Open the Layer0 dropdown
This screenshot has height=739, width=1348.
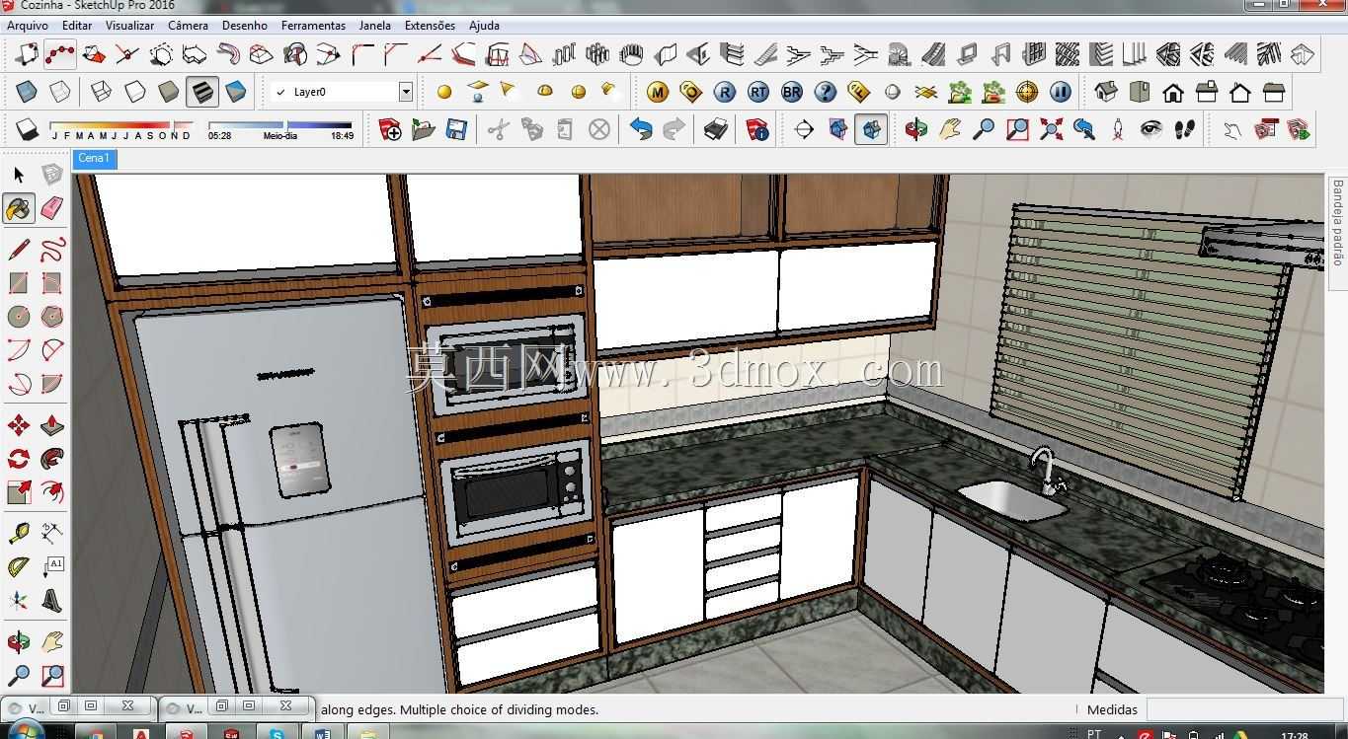405,92
